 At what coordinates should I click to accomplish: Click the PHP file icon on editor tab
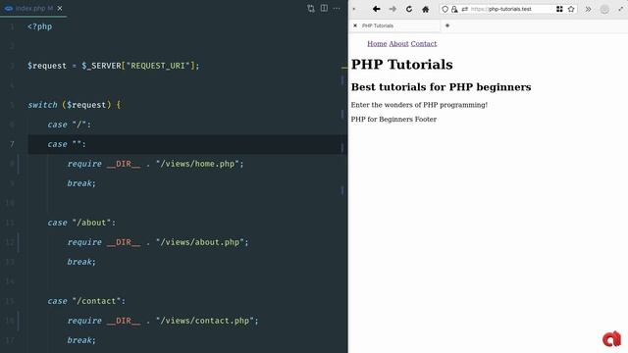tap(9, 8)
